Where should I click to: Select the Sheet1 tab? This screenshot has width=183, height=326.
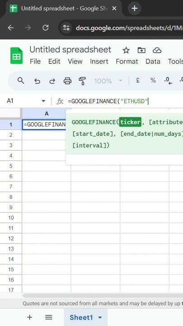[86, 317]
